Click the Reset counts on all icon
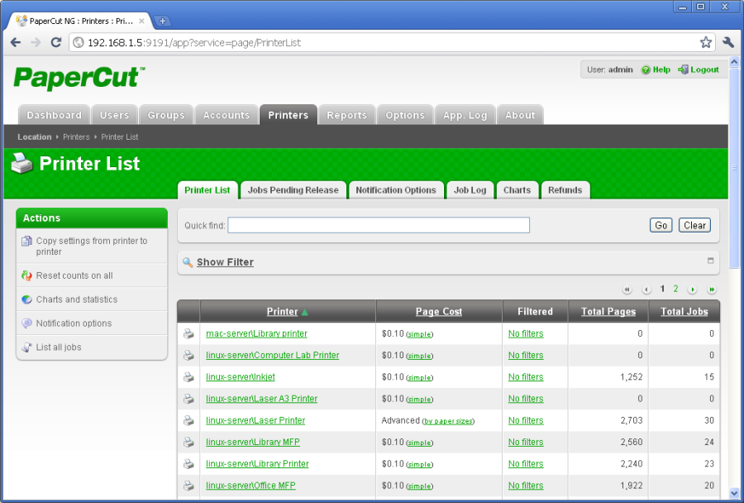Screen dimensions: 744x503 tap(26, 275)
